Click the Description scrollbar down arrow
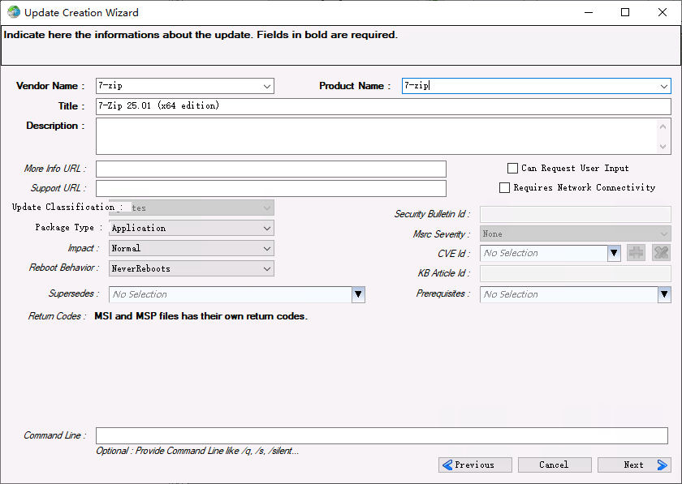The width and height of the screenshot is (682, 484). (663, 147)
